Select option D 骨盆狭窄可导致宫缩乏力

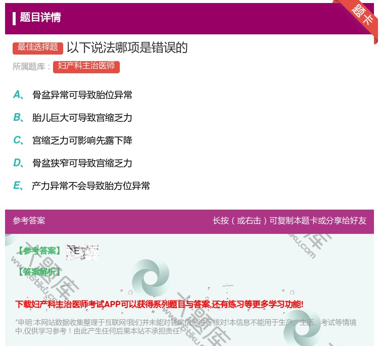pyautogui.click(x=72, y=163)
